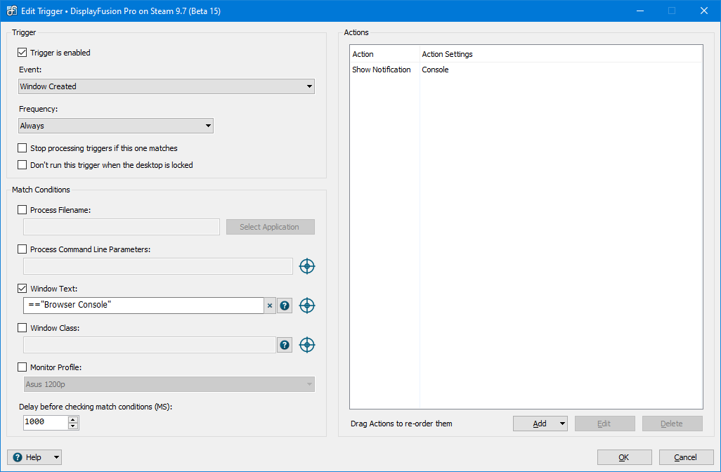Viewport: 721px width, 472px height.
Task: Click the Window Text target crosshair icon
Action: click(x=307, y=306)
